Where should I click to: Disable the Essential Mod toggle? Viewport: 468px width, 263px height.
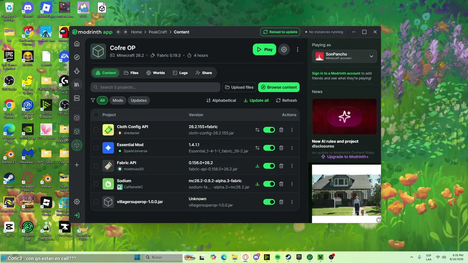269,148
